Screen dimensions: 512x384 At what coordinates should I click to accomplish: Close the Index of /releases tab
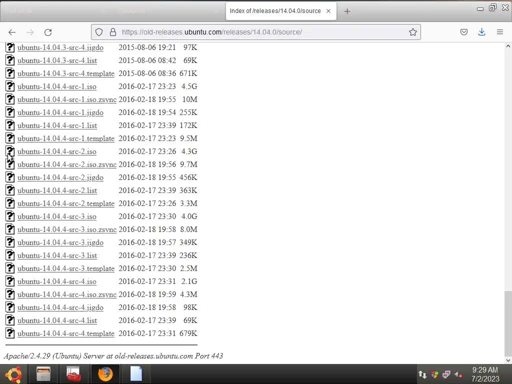[x=328, y=11]
